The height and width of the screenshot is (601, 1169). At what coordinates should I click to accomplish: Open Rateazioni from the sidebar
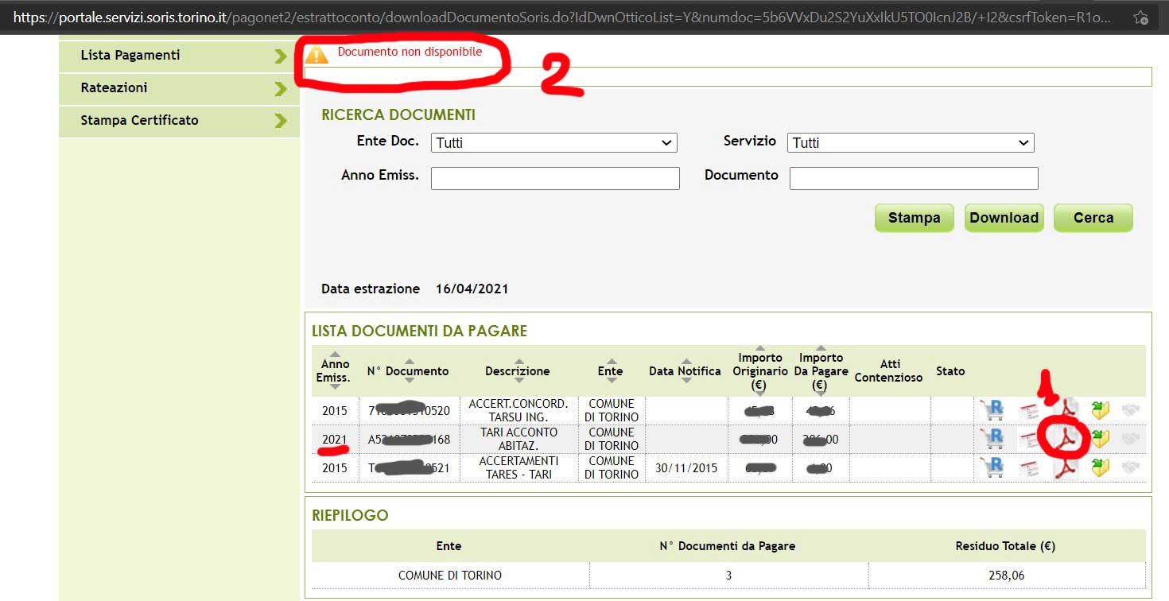(179, 88)
